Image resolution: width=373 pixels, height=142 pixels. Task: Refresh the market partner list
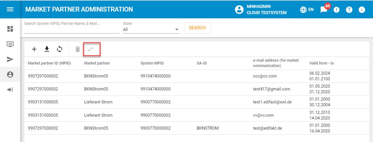coord(59,49)
